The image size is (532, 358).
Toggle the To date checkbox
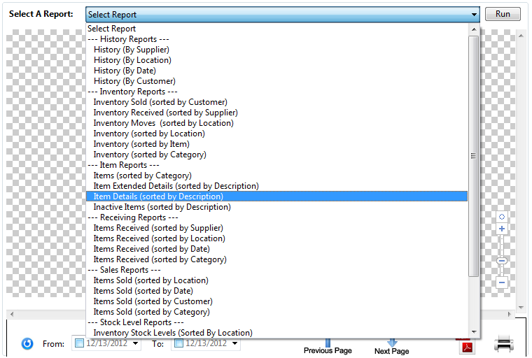pyautogui.click(x=178, y=343)
